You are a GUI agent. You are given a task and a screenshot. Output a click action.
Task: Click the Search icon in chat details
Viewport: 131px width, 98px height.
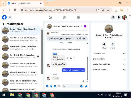[x=113, y=44]
